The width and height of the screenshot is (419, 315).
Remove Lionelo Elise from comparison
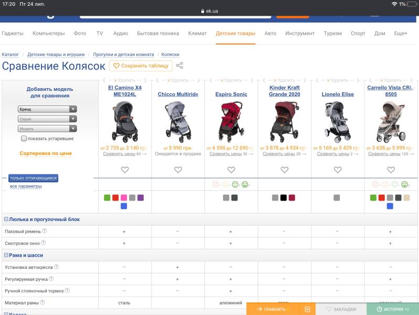(x=338, y=80)
